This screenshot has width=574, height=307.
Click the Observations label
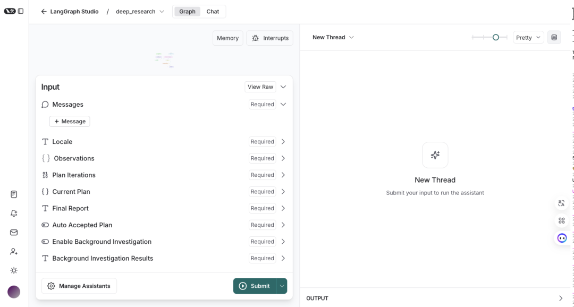(74, 158)
